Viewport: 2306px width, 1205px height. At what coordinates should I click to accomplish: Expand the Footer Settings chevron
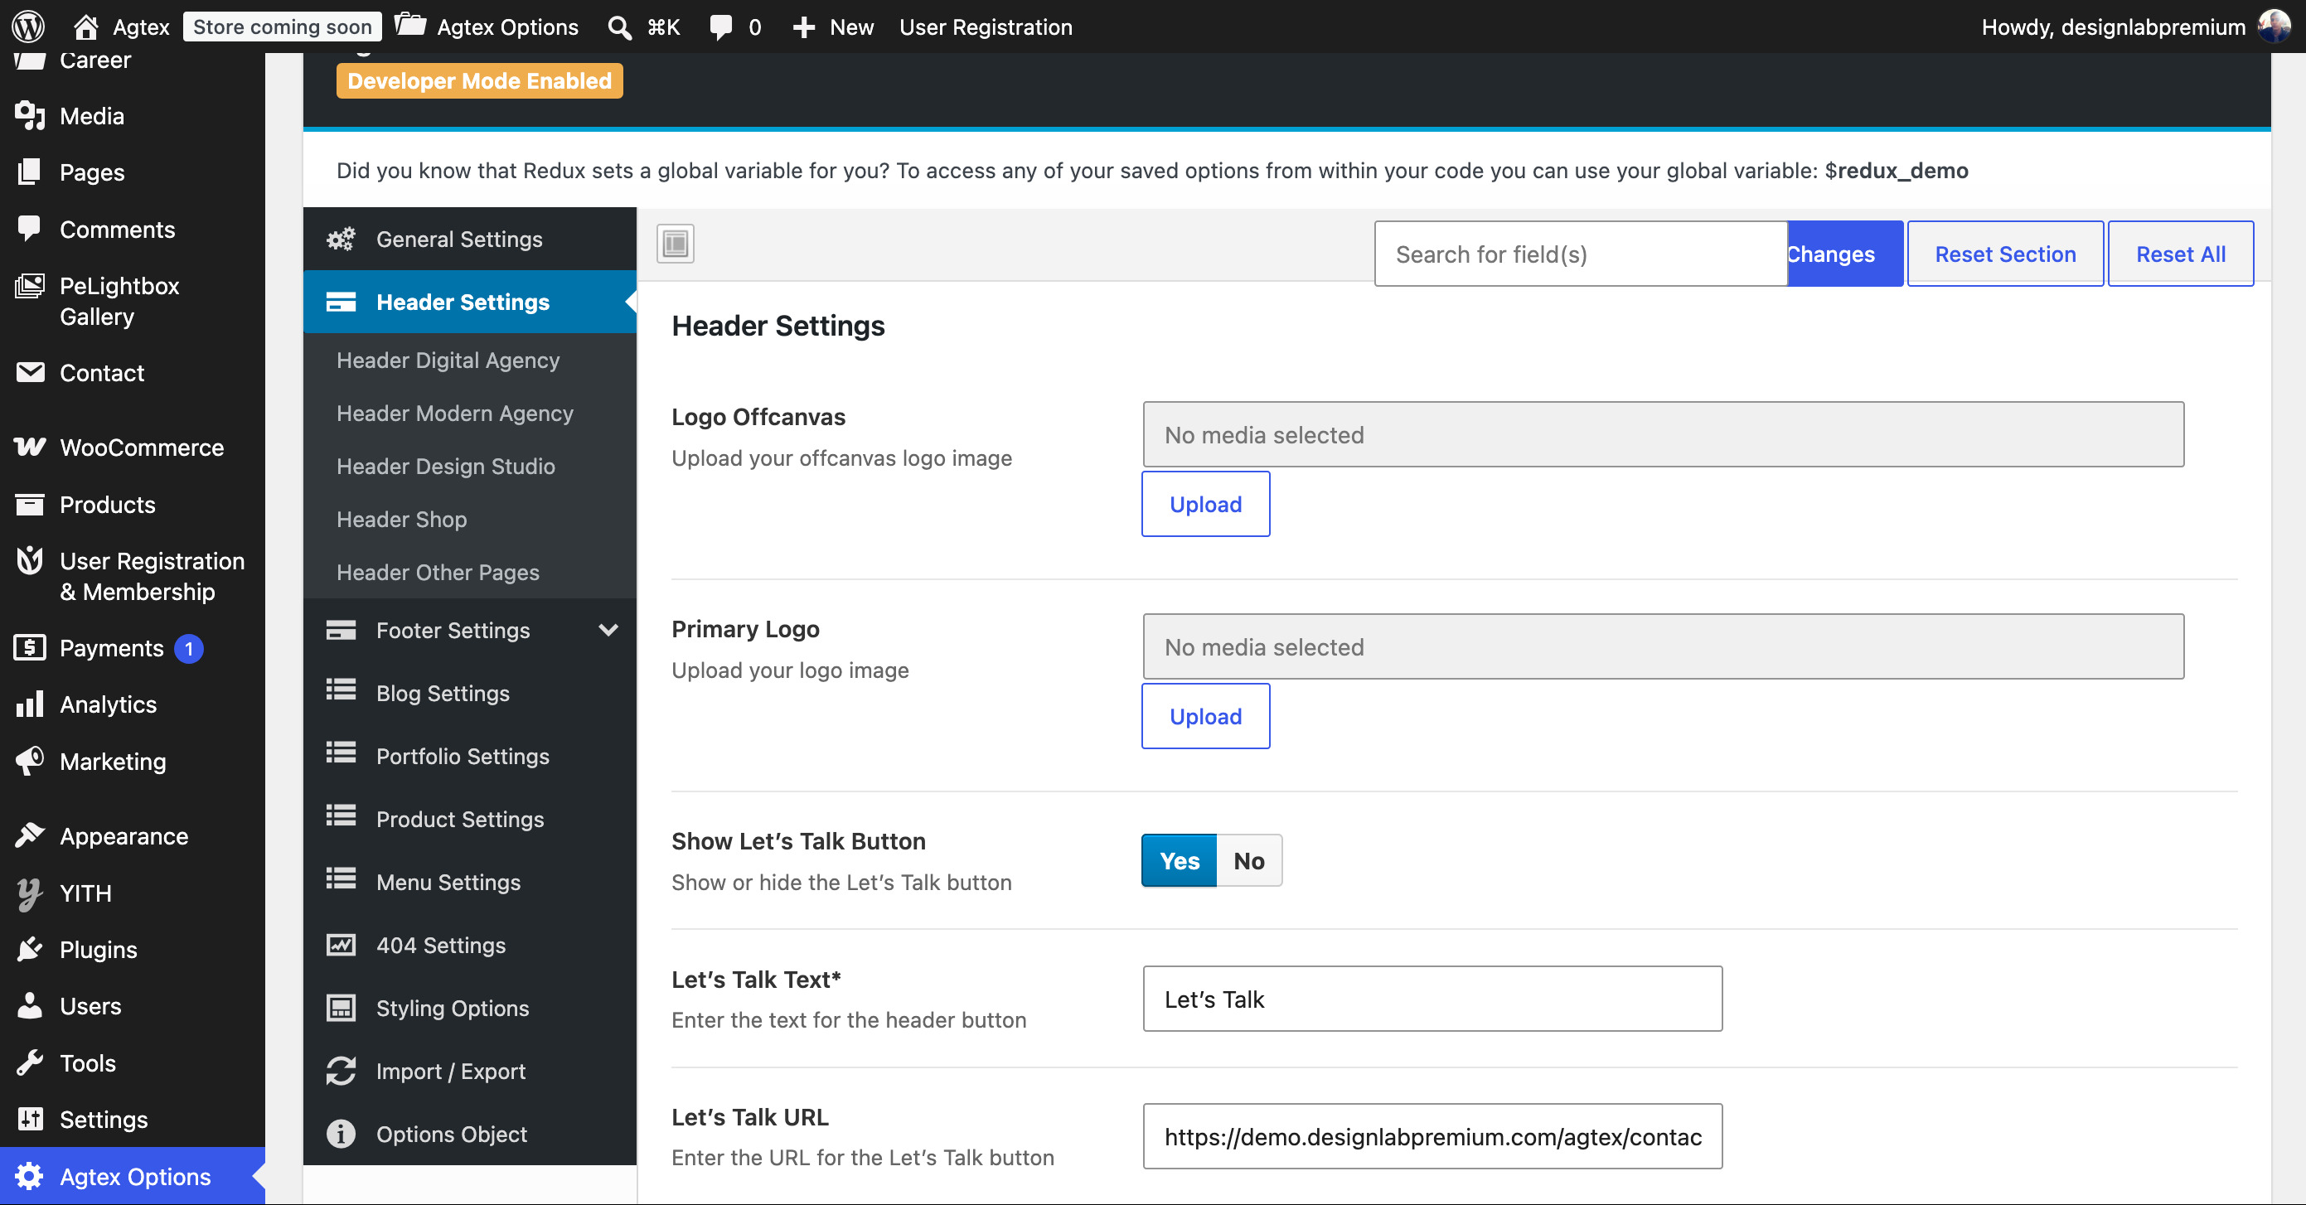click(x=608, y=630)
